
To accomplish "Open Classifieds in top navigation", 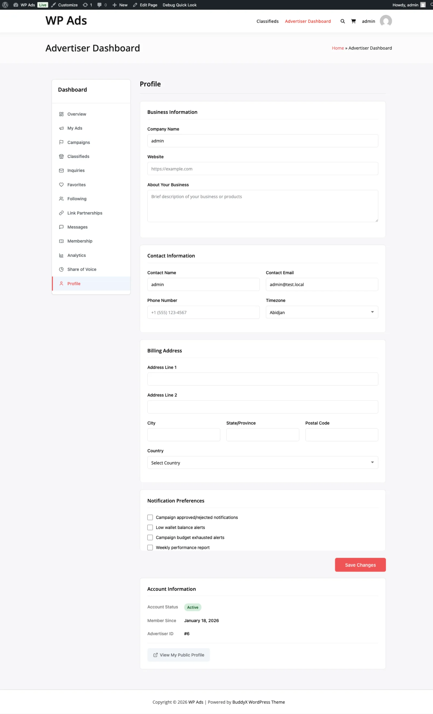I will [x=267, y=21].
